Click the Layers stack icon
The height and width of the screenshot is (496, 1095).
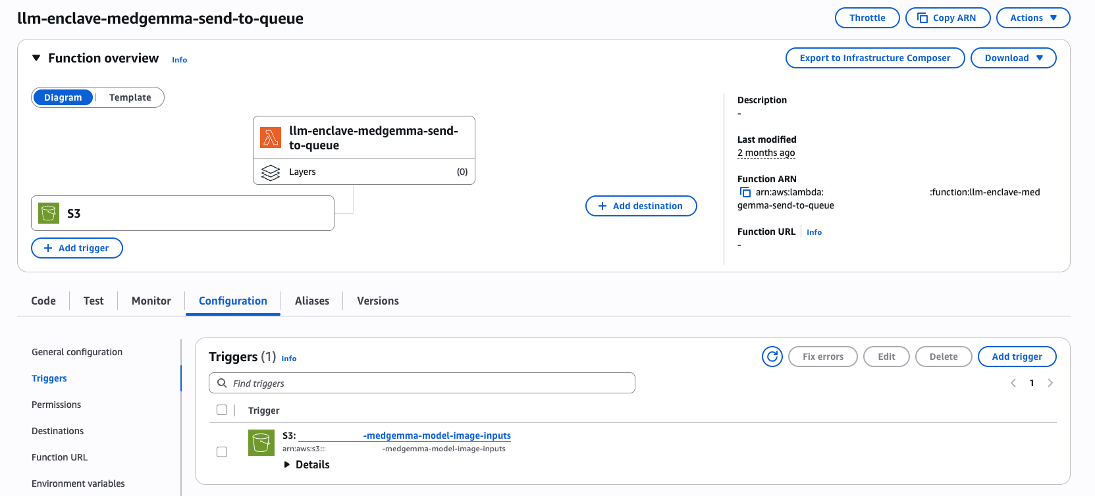pos(271,172)
